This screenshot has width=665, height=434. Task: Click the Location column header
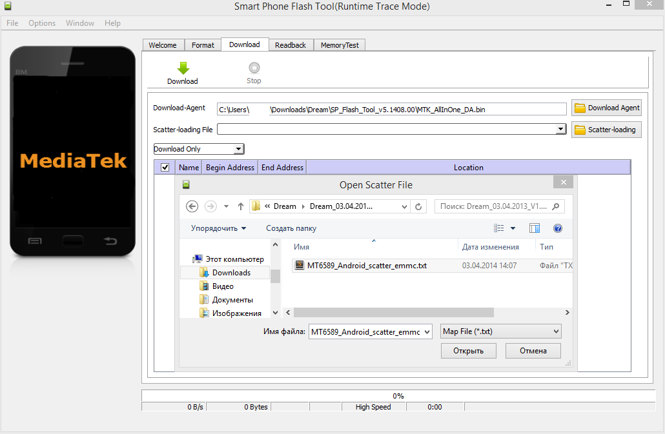pos(469,167)
